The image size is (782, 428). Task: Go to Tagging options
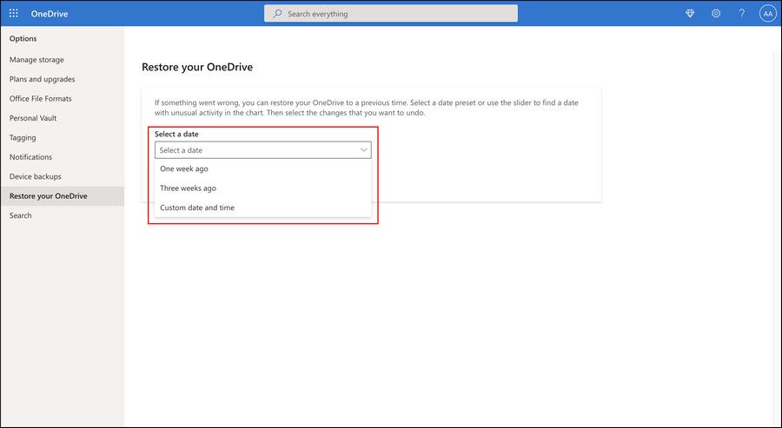pos(63,137)
